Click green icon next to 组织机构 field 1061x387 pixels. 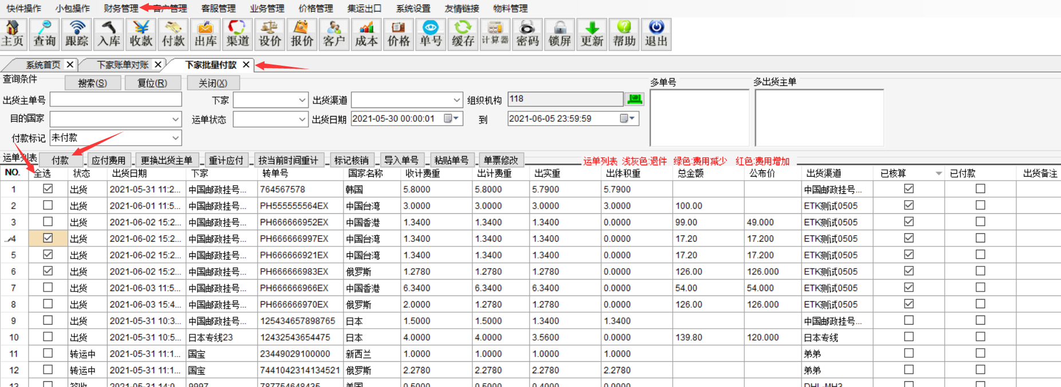tap(634, 99)
